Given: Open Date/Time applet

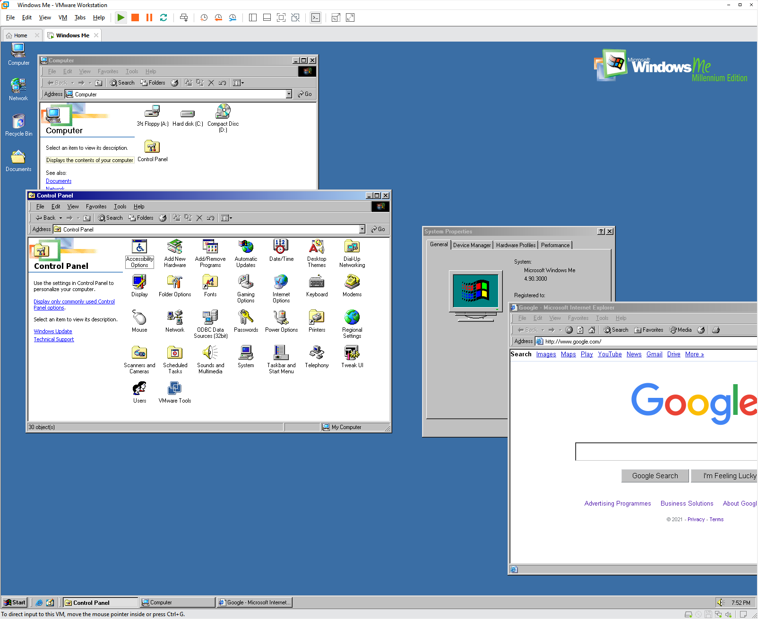Looking at the screenshot, I should click(281, 250).
